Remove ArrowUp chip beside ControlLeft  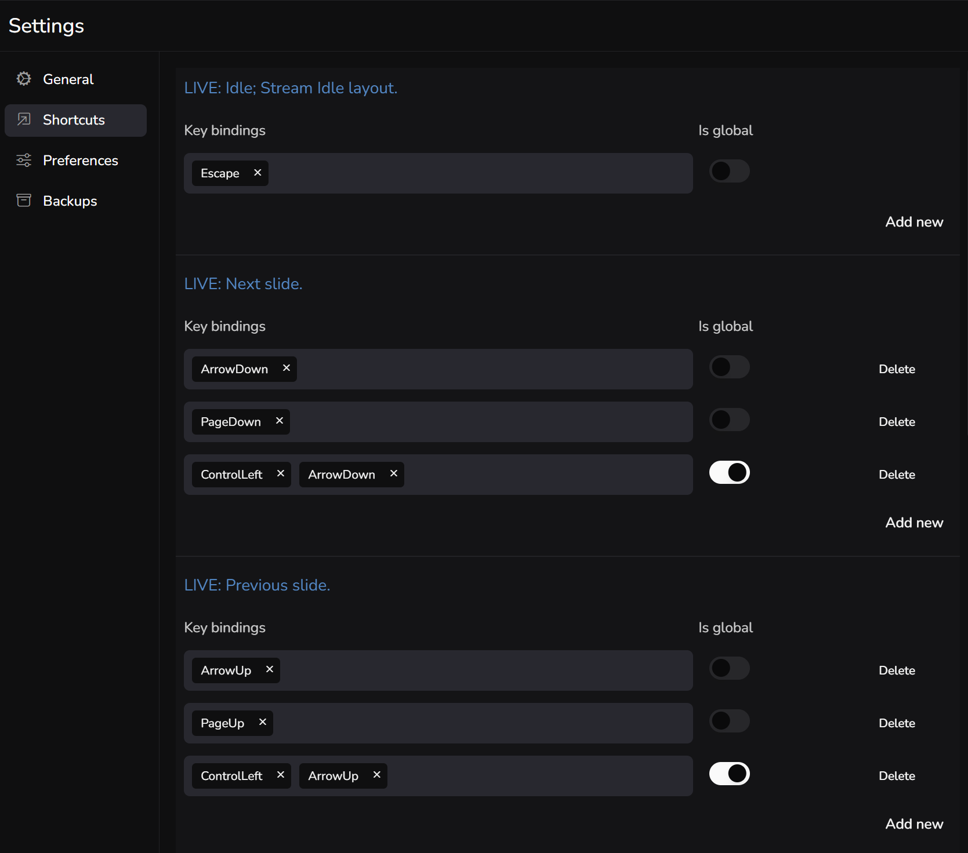377,775
